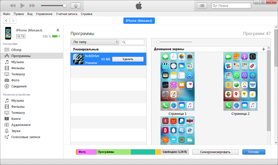The width and height of the screenshot is (278, 165).
Task: Open Телешоу under Настройки
Action: coord(32,74)
